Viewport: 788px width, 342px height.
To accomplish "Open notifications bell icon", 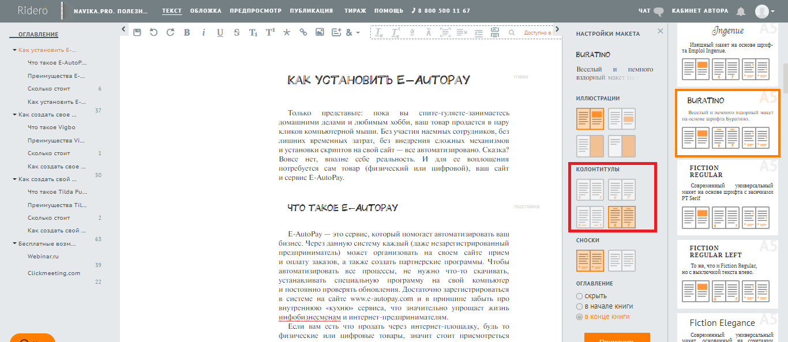I will (x=741, y=11).
